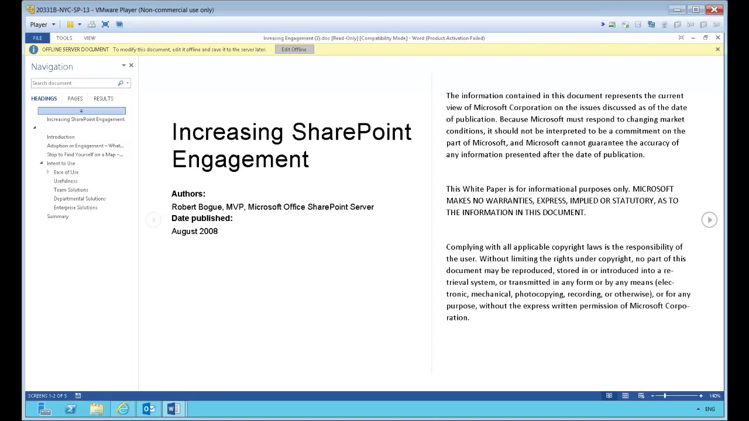749x421 pixels.
Task: Click Send Ctrl+Alt+Del icon in VMware toolbar
Action: 91,25
